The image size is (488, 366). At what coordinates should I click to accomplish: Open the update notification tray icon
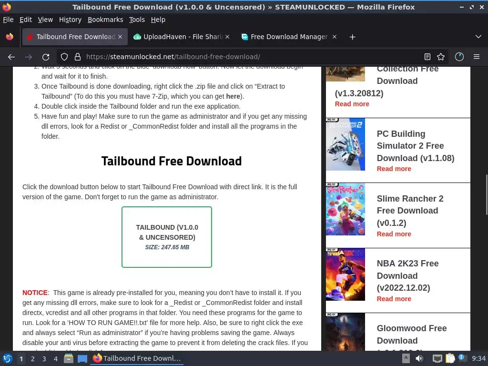click(462, 358)
